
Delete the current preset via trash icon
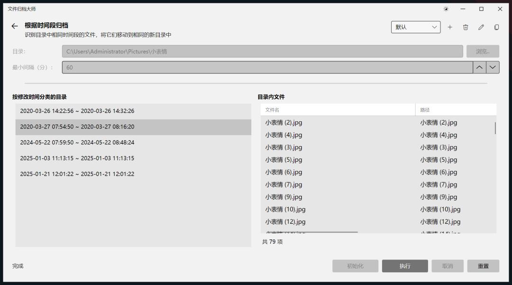466,27
